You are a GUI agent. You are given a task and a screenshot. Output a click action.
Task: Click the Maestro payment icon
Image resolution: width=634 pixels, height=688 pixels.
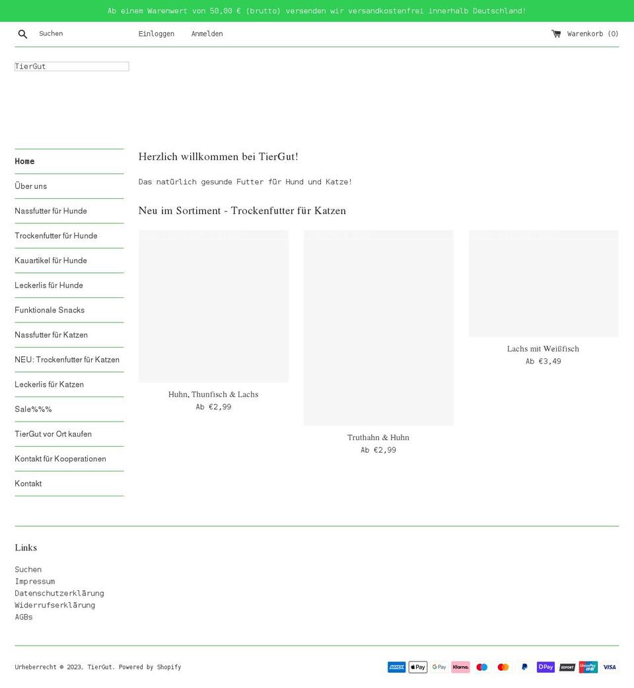482,667
